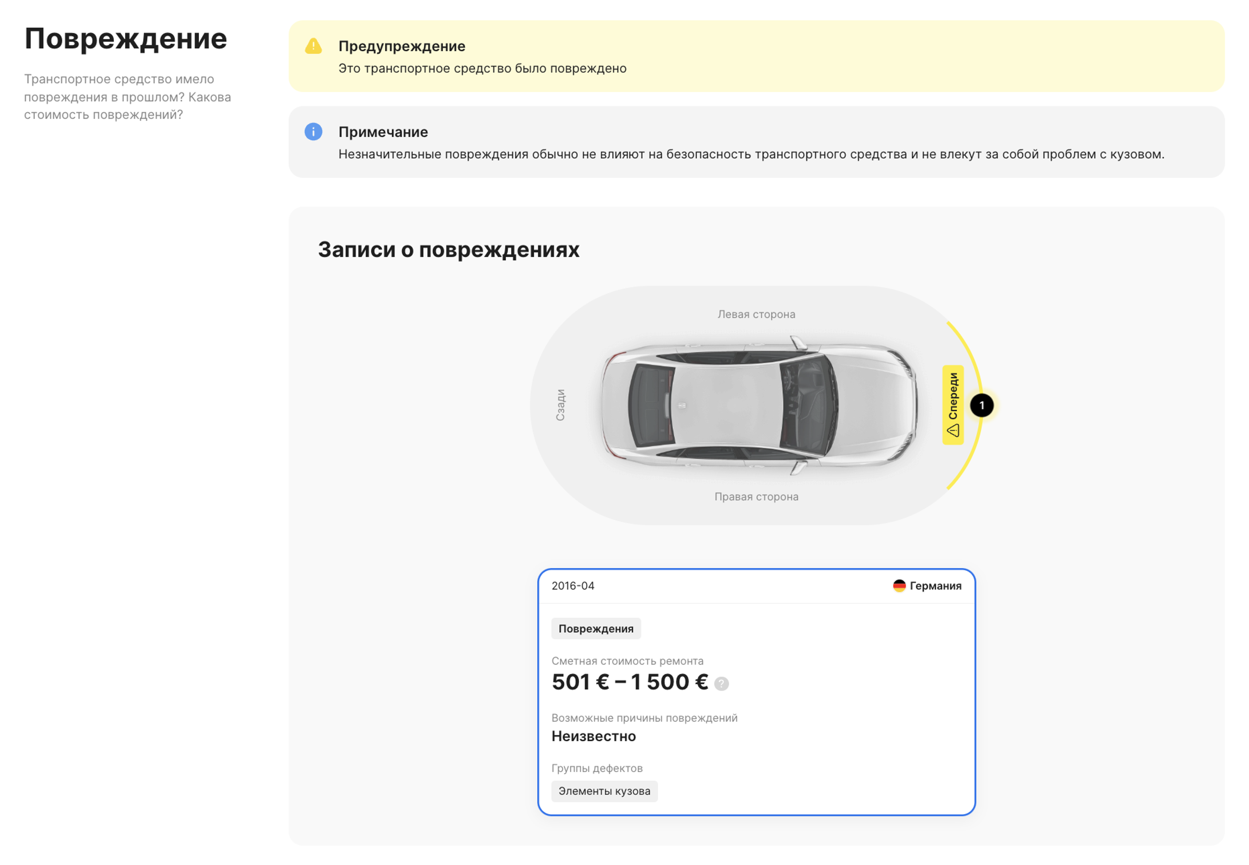
Task: Click the 501 € – 1 500 € price range
Action: click(628, 682)
